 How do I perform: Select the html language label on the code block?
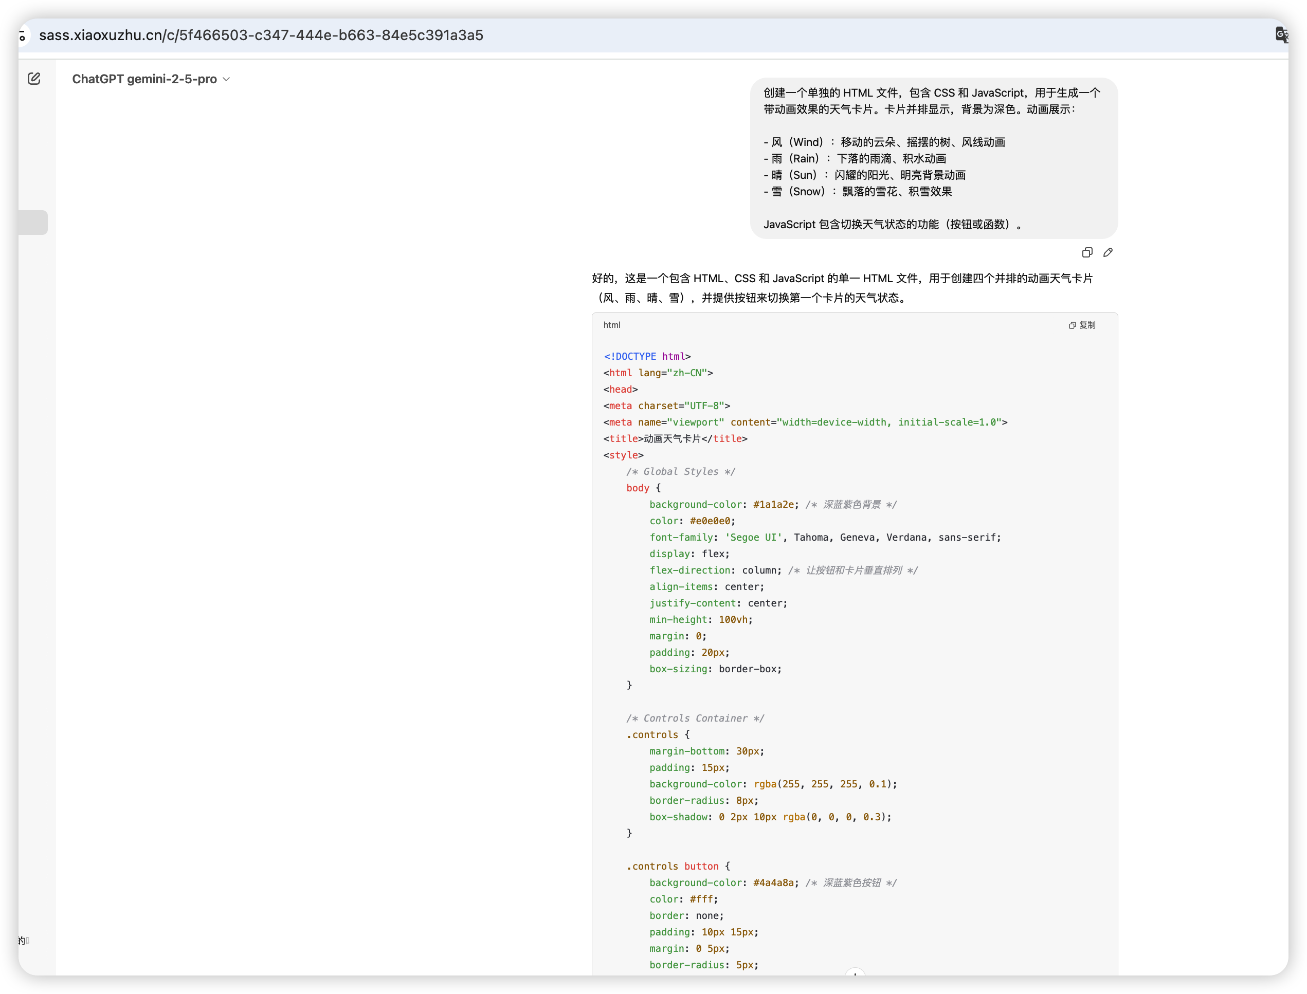(x=611, y=325)
